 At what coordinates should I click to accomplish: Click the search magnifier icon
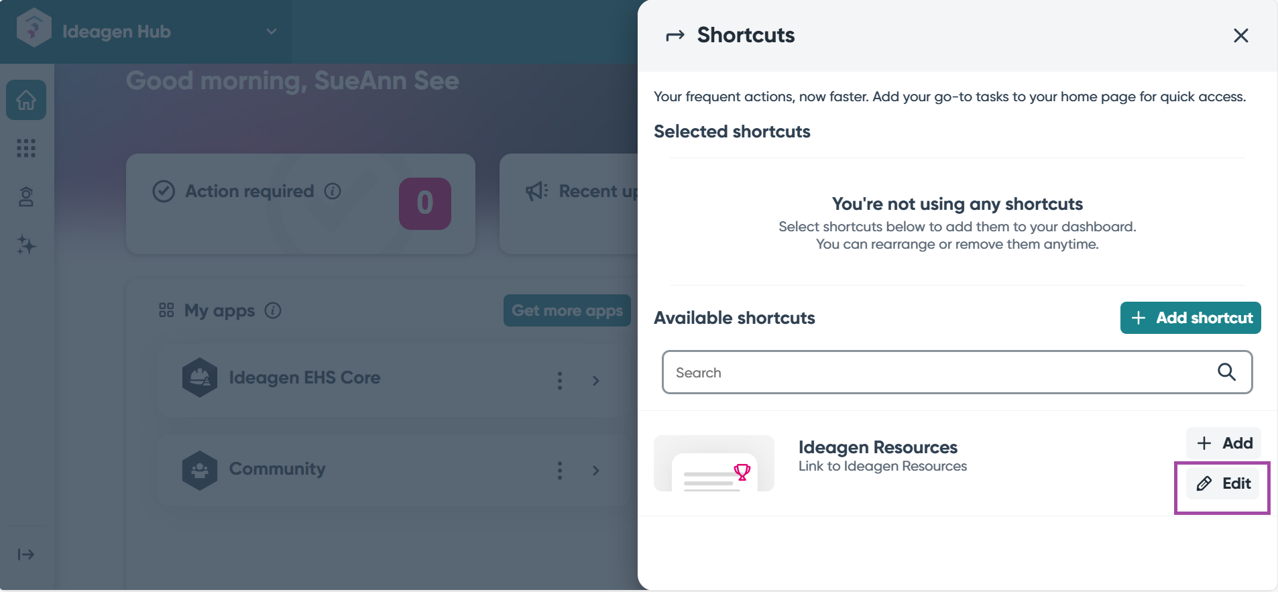pyautogui.click(x=1226, y=372)
